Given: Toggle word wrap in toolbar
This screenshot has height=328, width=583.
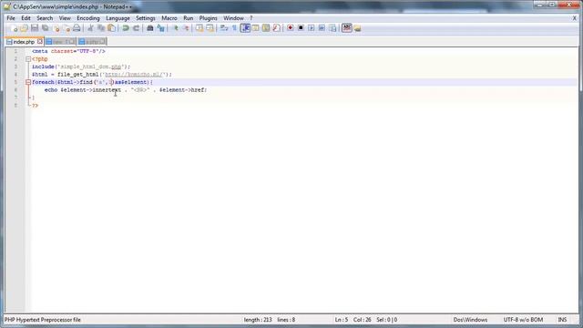Looking at the screenshot, I should (x=224, y=28).
